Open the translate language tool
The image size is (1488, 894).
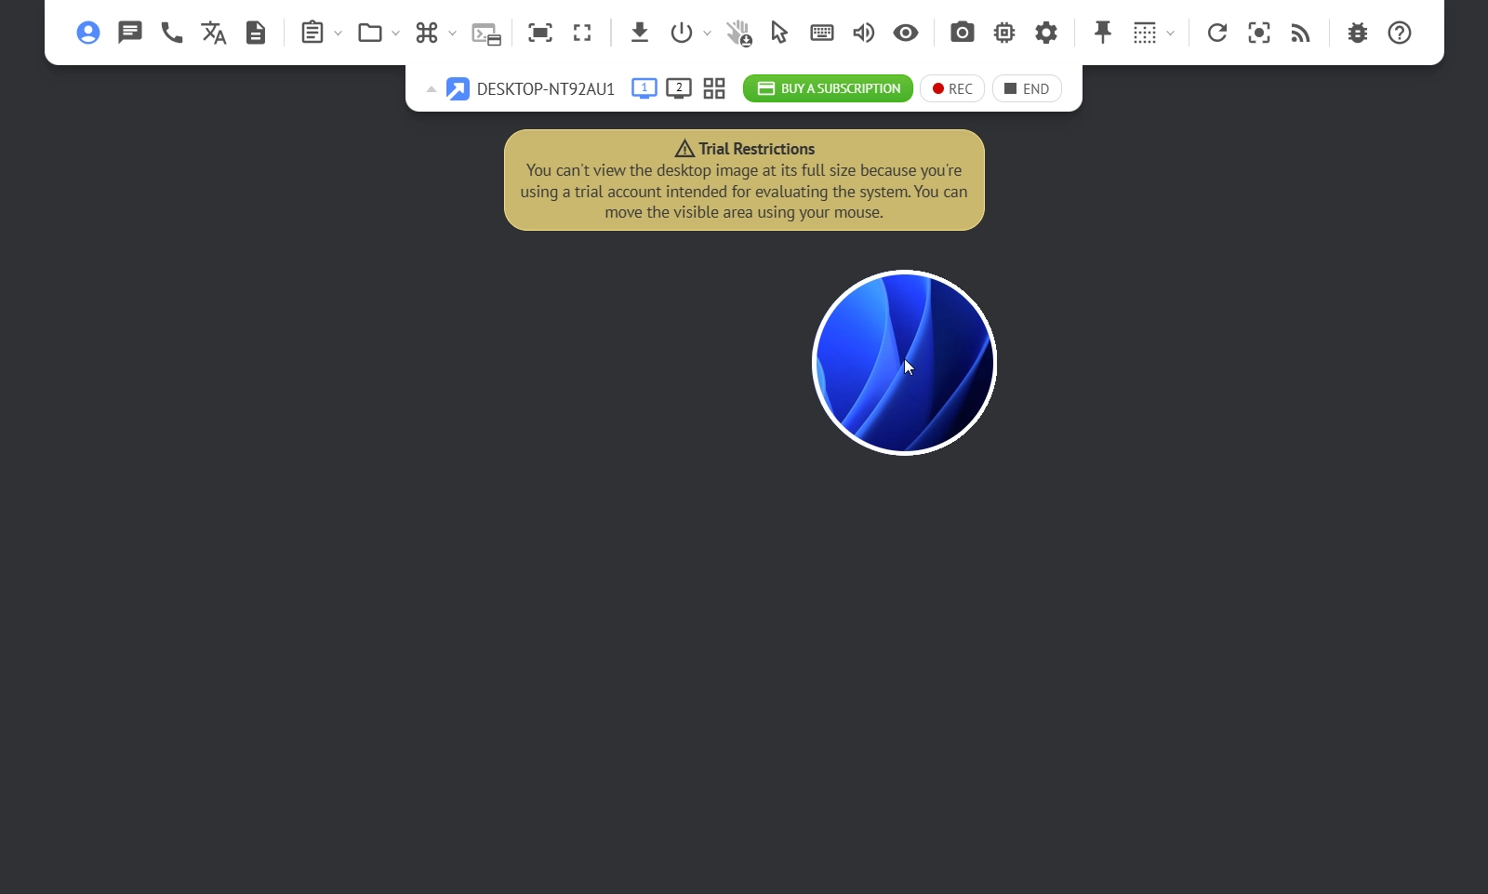[214, 33]
